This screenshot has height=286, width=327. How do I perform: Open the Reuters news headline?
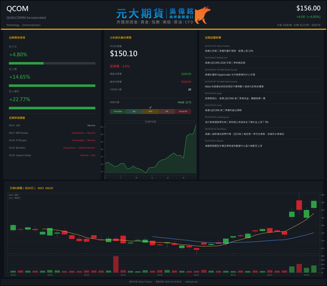(x=233, y=146)
